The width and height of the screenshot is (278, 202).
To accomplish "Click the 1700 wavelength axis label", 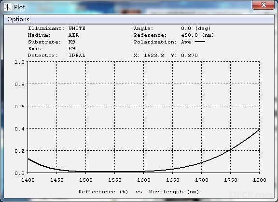I will [x=202, y=180].
